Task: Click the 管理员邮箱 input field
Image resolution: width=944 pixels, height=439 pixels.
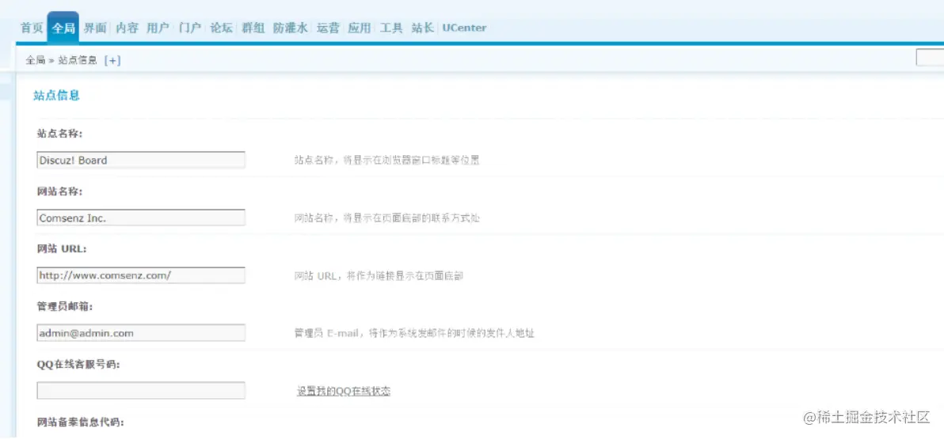Action: [x=141, y=332]
